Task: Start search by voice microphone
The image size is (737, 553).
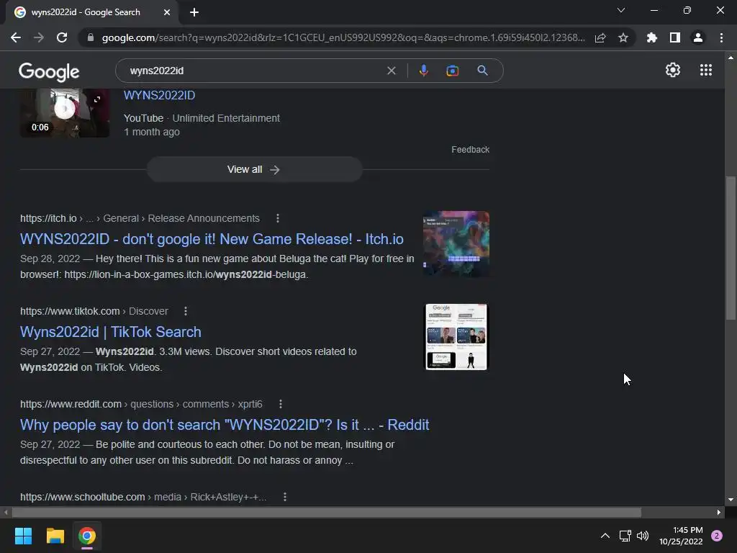Action: coord(423,71)
